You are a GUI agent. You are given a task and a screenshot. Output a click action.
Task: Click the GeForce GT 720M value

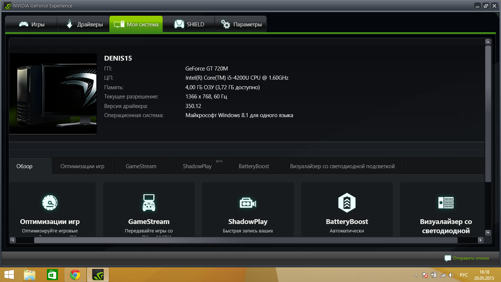tap(207, 69)
